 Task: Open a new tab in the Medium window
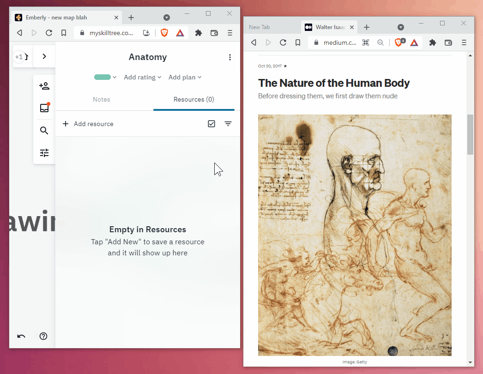click(367, 27)
